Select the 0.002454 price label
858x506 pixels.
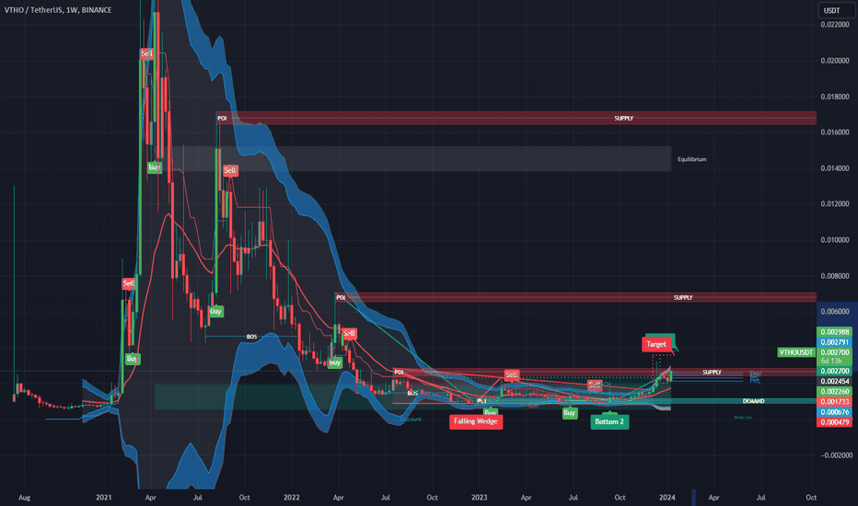click(x=834, y=381)
